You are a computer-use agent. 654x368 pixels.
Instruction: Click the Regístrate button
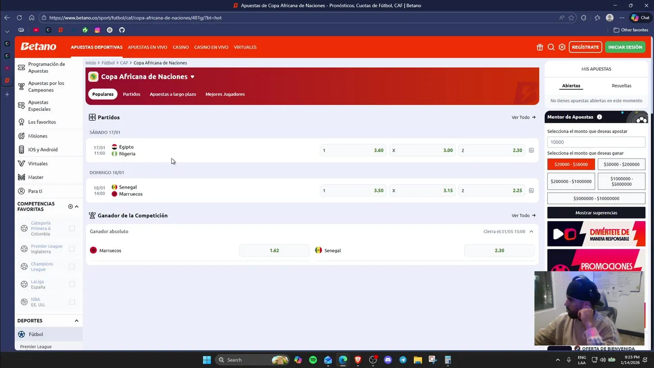585,47
